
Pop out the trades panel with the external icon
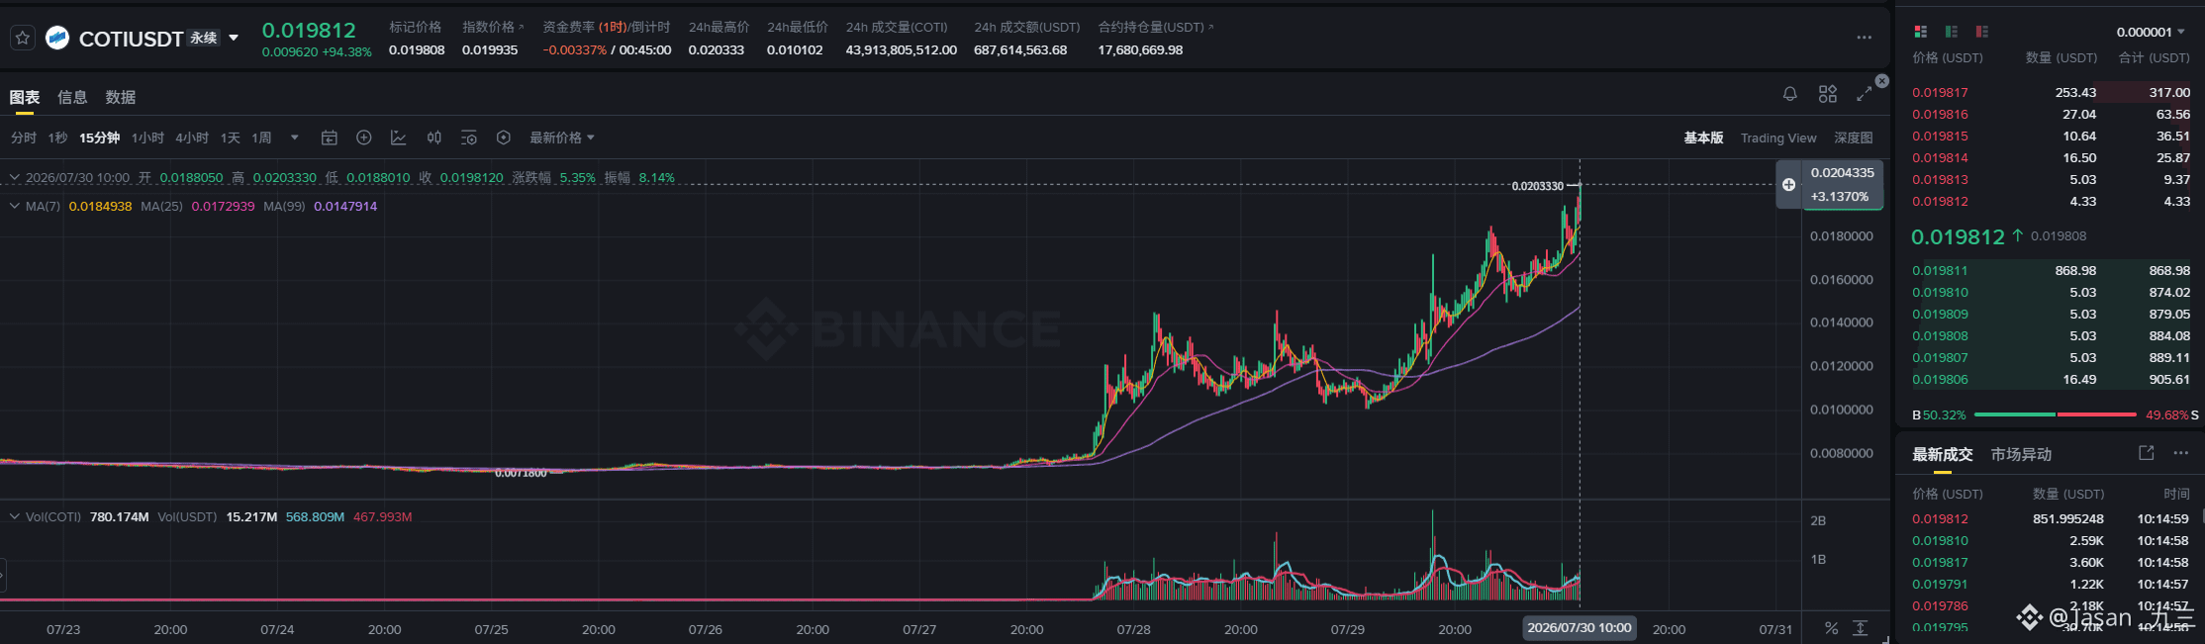[x=2146, y=452]
